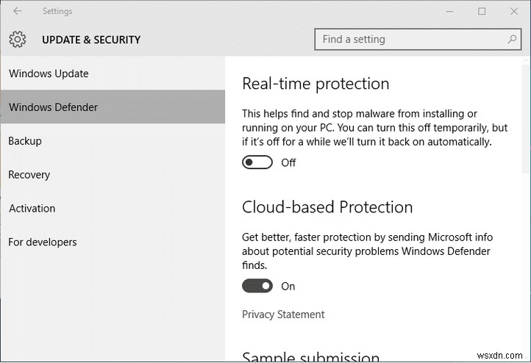This screenshot has height=363, width=531.
Task: Open the Windows Update section
Action: click(49, 73)
